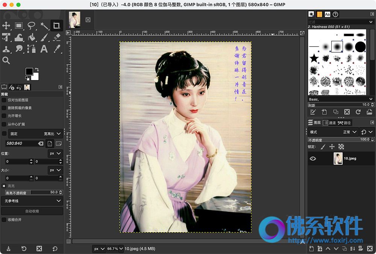The width and height of the screenshot is (376, 254).
Task: Refresh the brushes list
Action: 358,112
